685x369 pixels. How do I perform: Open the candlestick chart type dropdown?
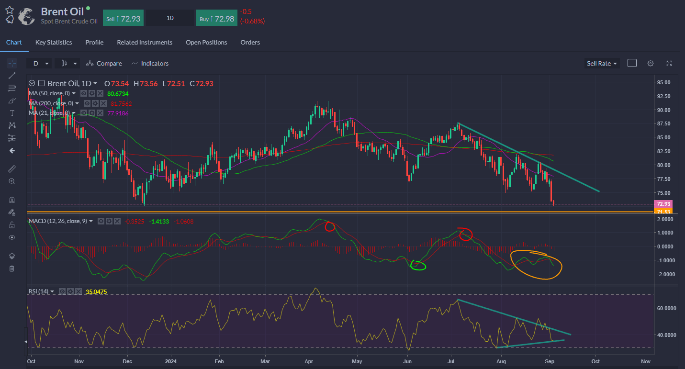[x=67, y=63]
